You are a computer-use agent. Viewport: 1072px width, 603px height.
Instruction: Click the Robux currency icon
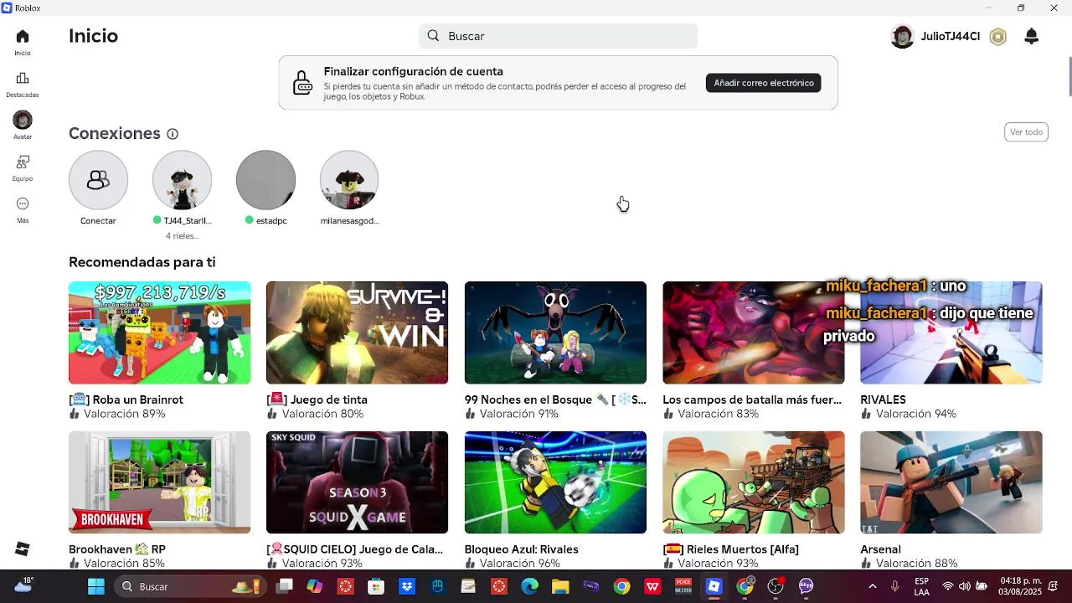point(997,37)
